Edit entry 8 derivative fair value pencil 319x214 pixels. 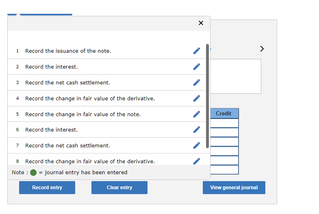pos(197,161)
